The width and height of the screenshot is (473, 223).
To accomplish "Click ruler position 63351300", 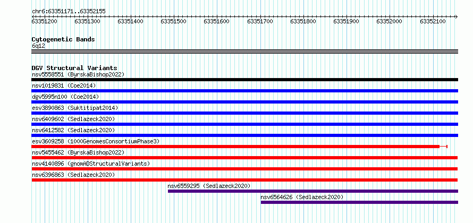I will 88,21.
